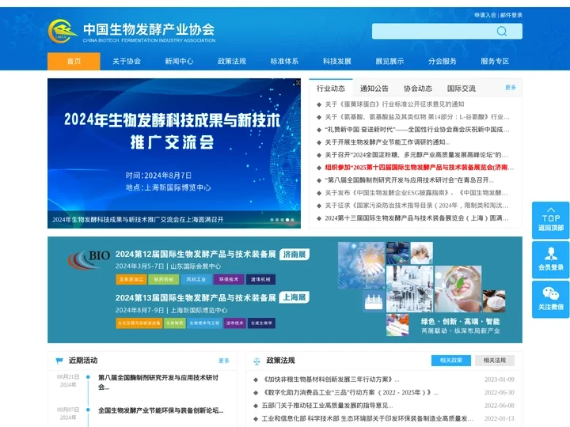The height and width of the screenshot is (427, 570).
Task: Open the 首页 navigation item
Action: 74,62
